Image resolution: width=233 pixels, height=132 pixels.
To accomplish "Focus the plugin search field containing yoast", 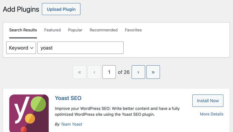I will coord(80,48).
